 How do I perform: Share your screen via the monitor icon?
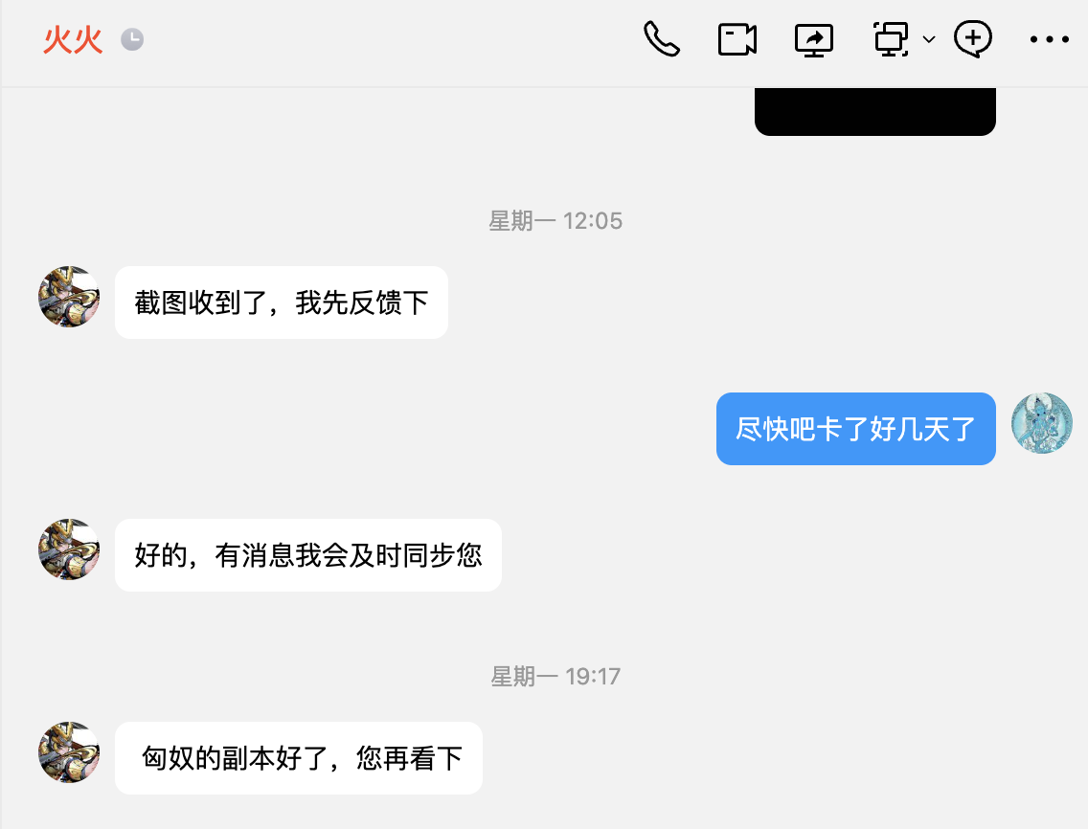pos(813,40)
